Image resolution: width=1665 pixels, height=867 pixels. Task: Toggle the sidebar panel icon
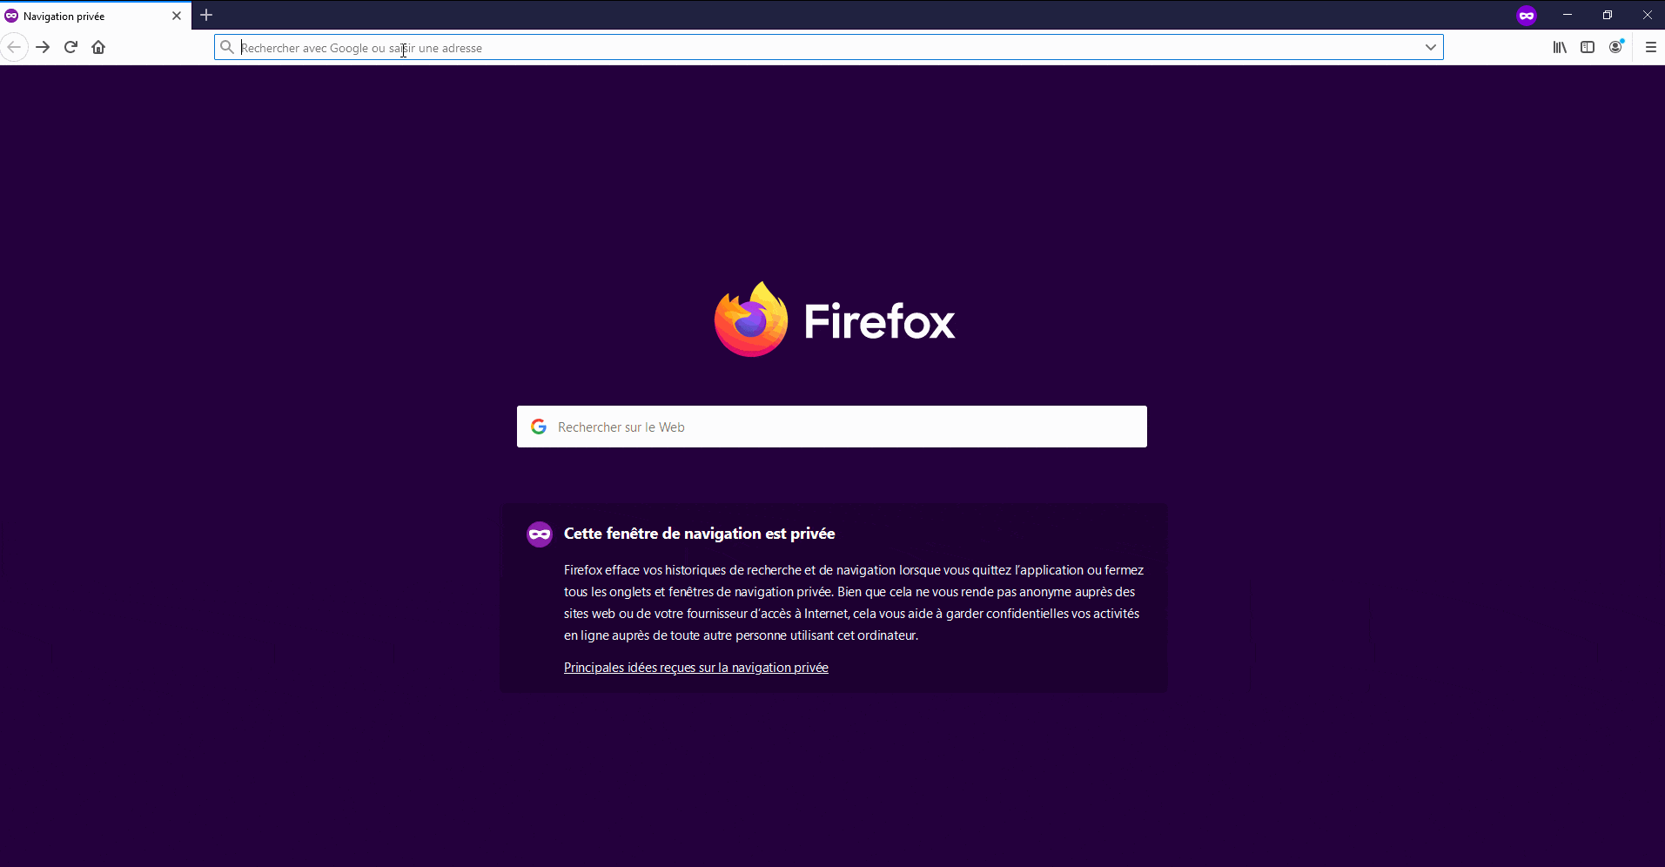(x=1588, y=47)
